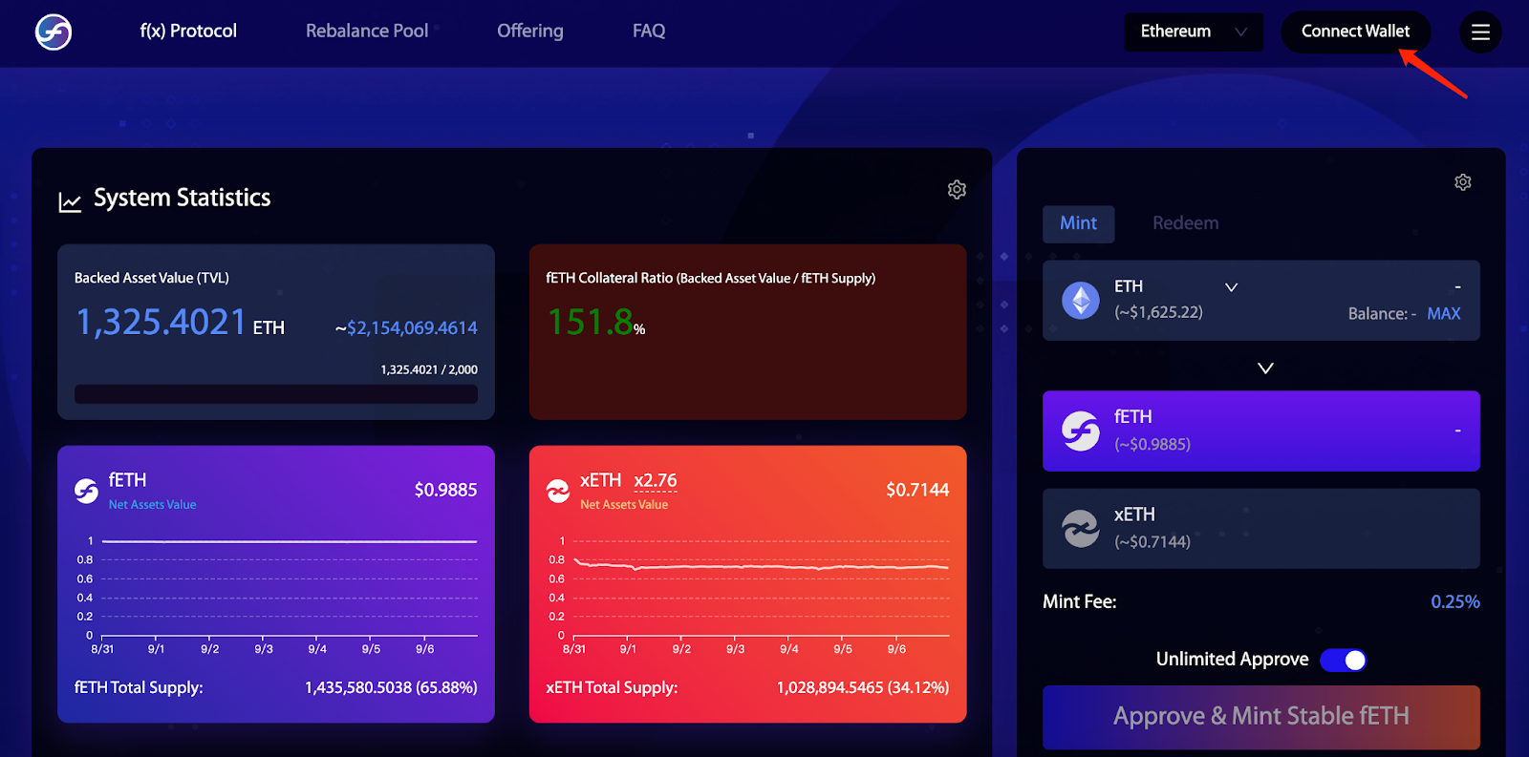Click the xETH x2.76 leverage label
This screenshot has height=757, width=1529.
656,480
